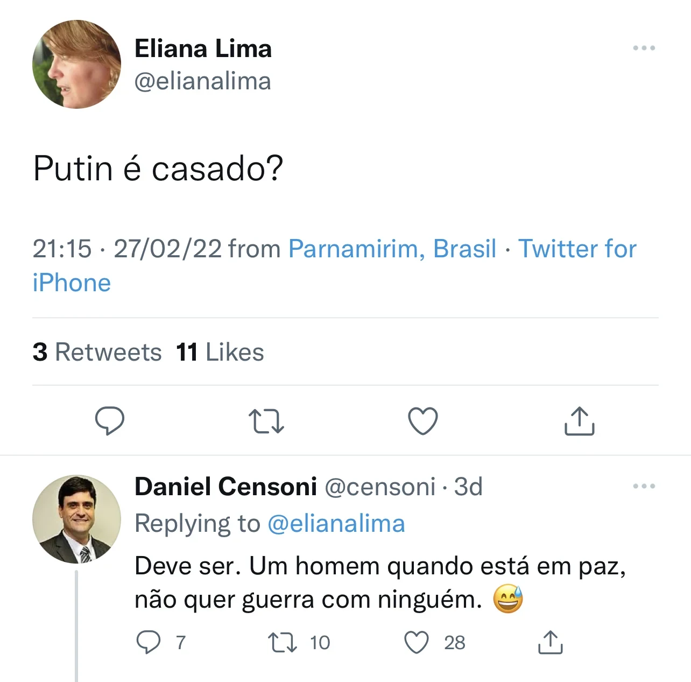
Task: Open the Parnamirim, Brasil location link
Action: [392, 249]
